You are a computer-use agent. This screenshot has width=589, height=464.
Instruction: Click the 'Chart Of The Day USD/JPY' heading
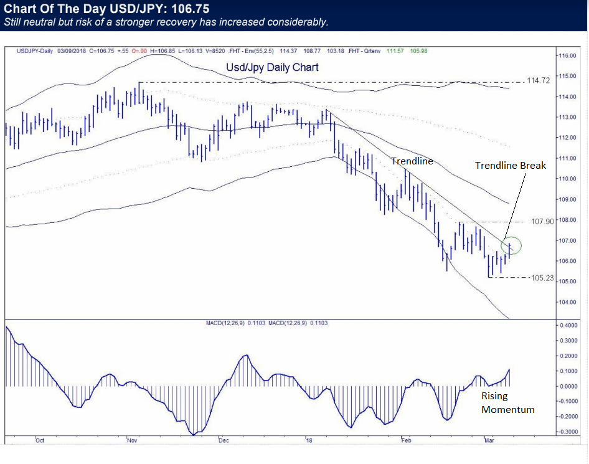[106, 9]
